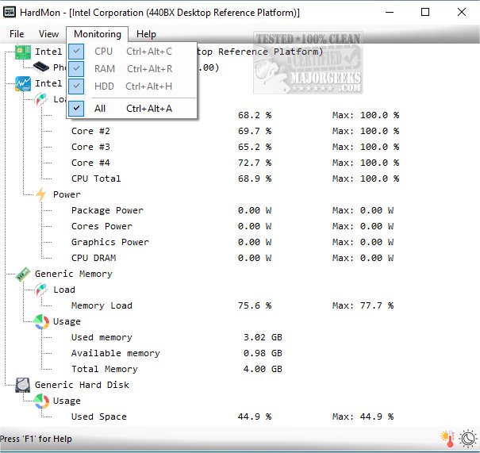
Task: Click the motherboard icon at tree root
Action: pyautogui.click(x=23, y=52)
